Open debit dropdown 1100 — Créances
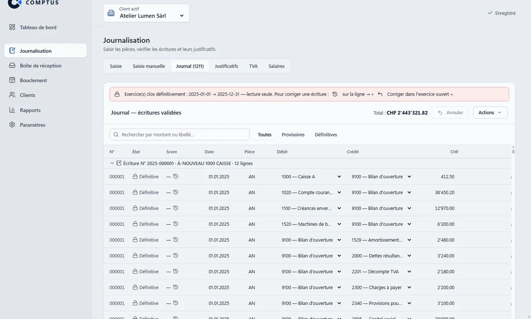This screenshot has width=531, height=319. (311, 209)
